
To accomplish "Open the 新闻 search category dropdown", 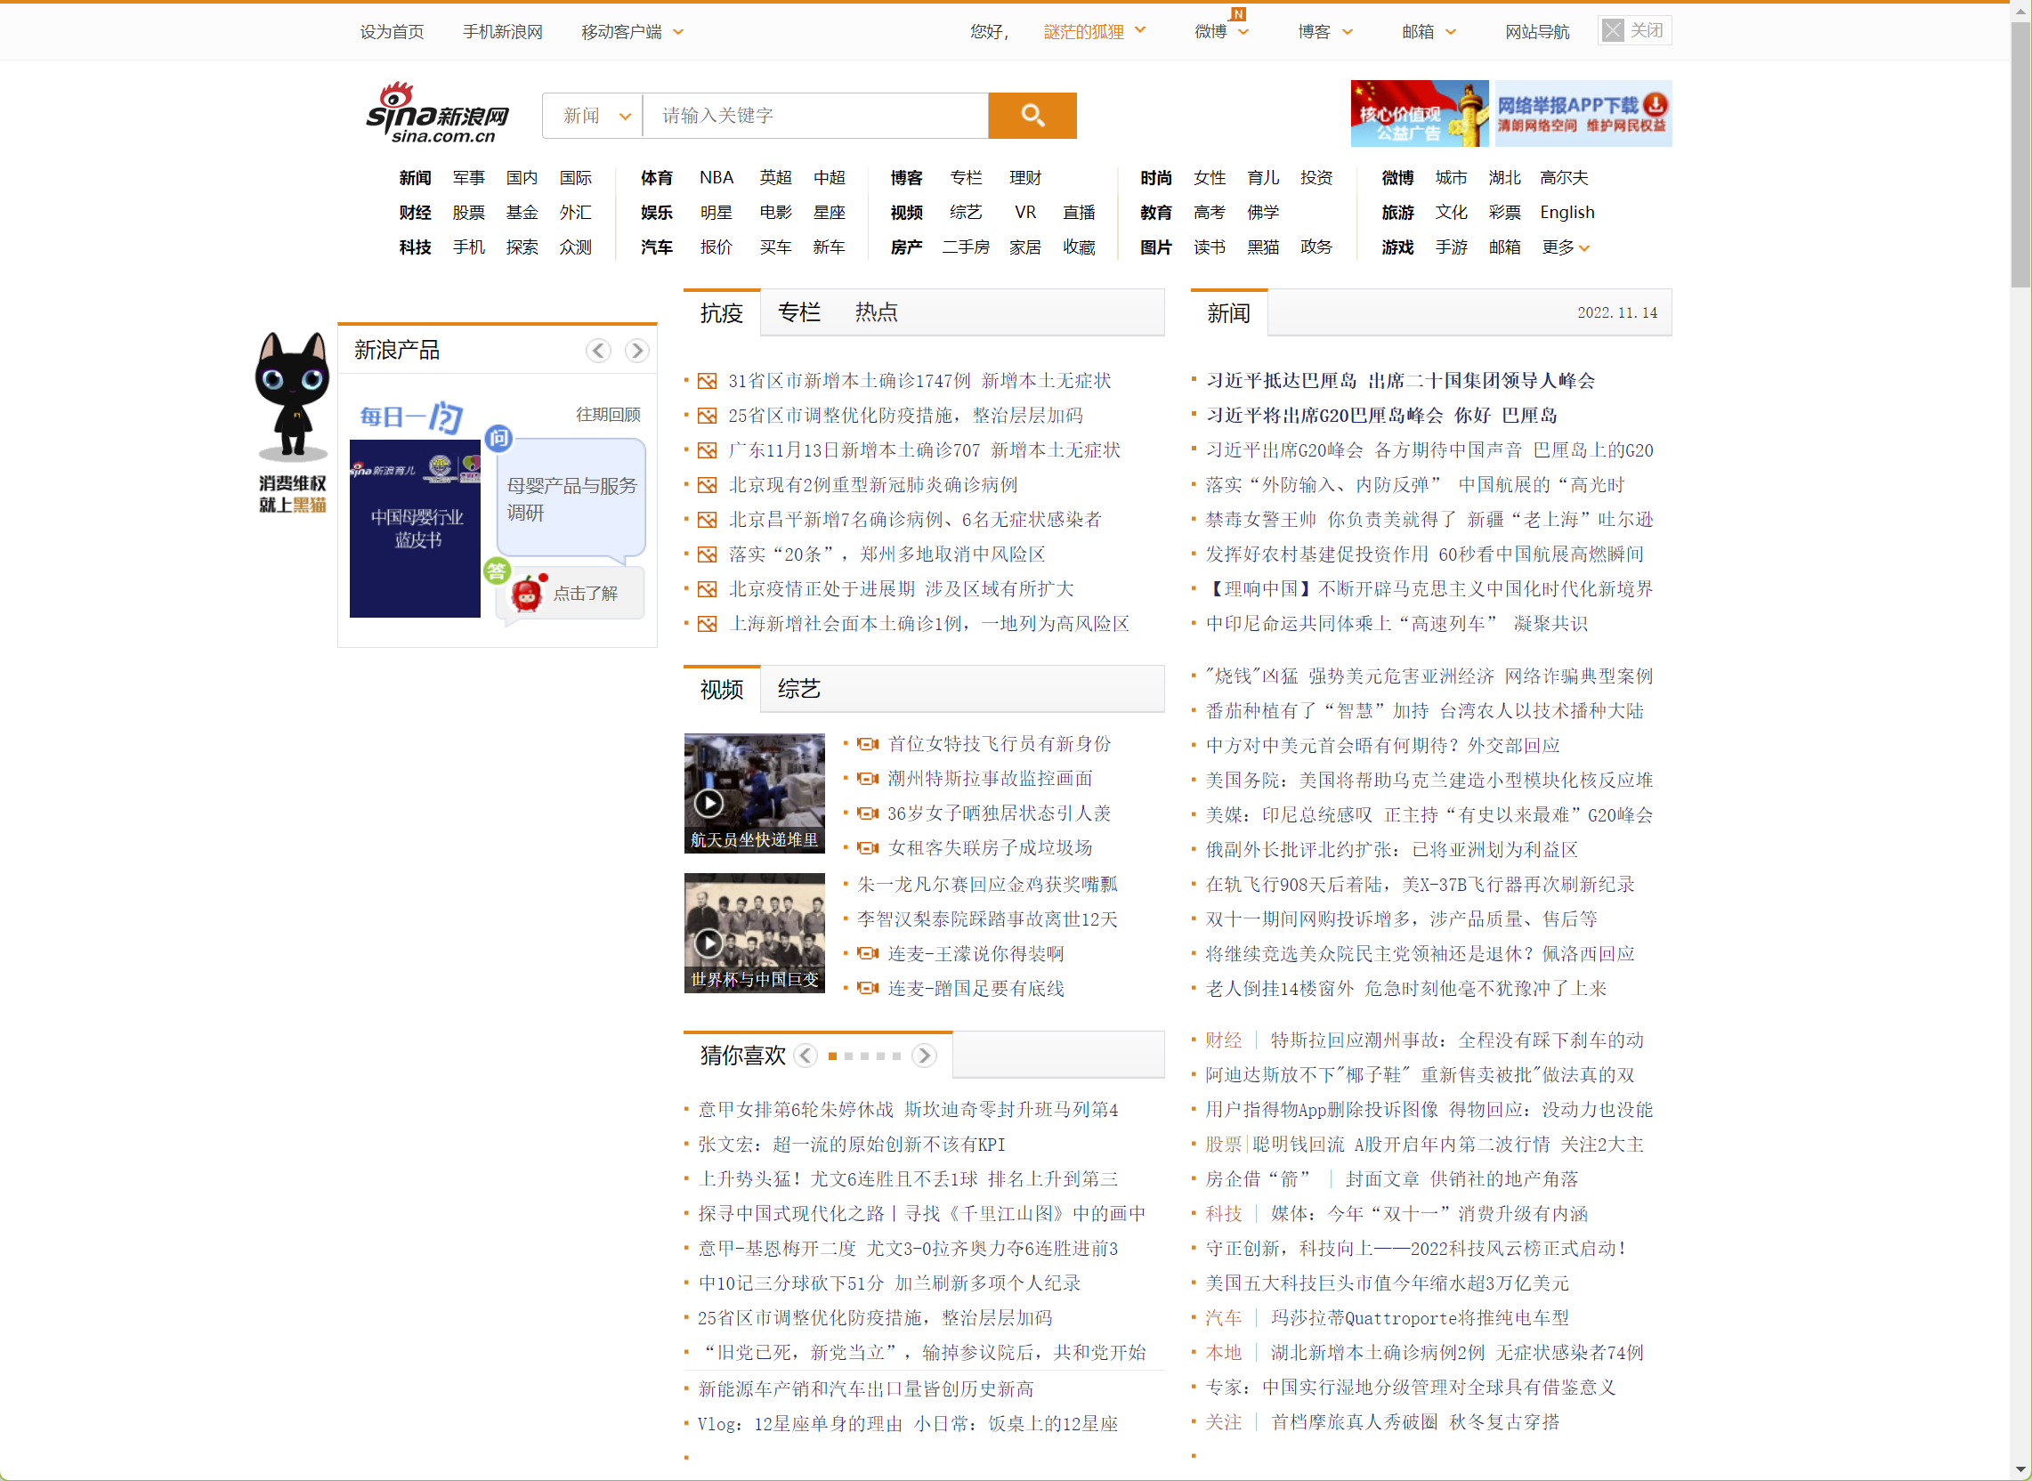I will 594,116.
